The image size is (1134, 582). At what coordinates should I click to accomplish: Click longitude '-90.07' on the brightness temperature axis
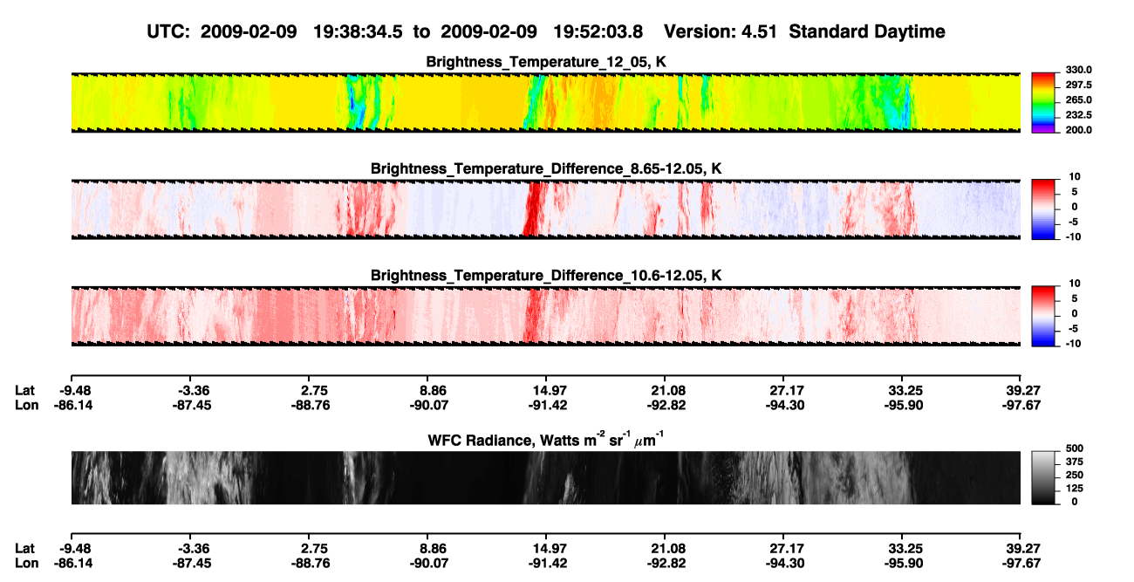tap(427, 405)
